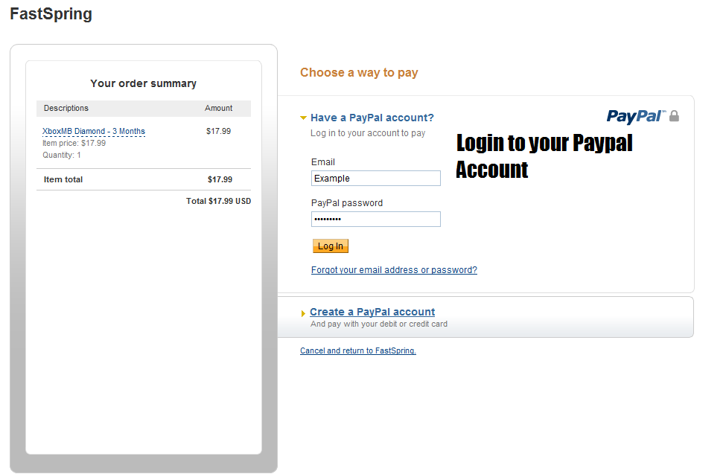Viewport: 726px width, 474px height.
Task: Cancel and return to FastSpring
Action: coord(357,350)
